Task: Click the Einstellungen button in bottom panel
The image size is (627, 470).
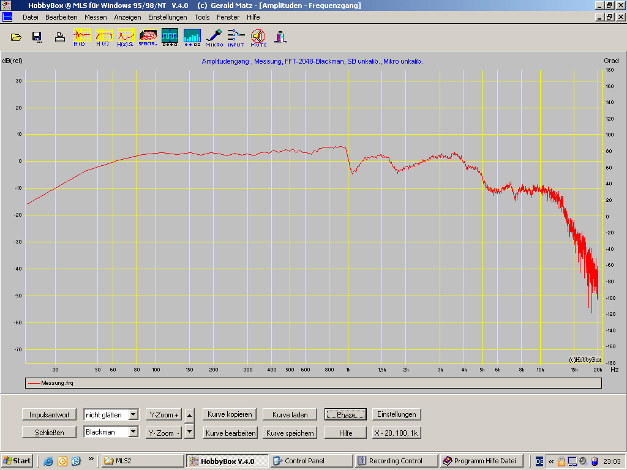Action: click(x=397, y=414)
